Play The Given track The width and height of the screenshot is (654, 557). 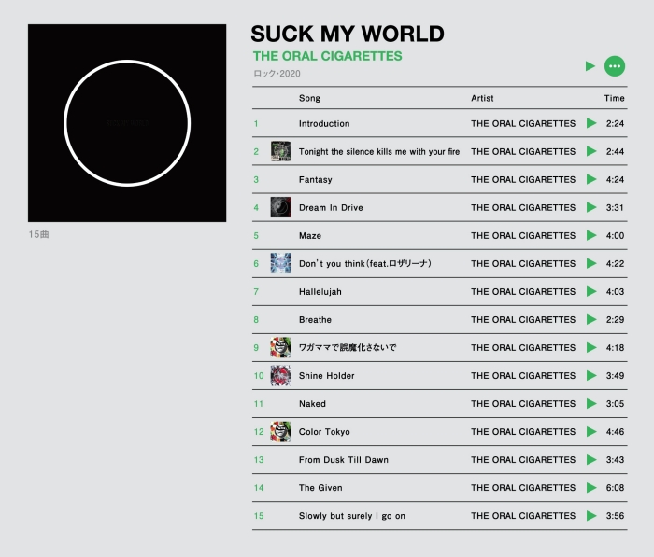coord(591,487)
